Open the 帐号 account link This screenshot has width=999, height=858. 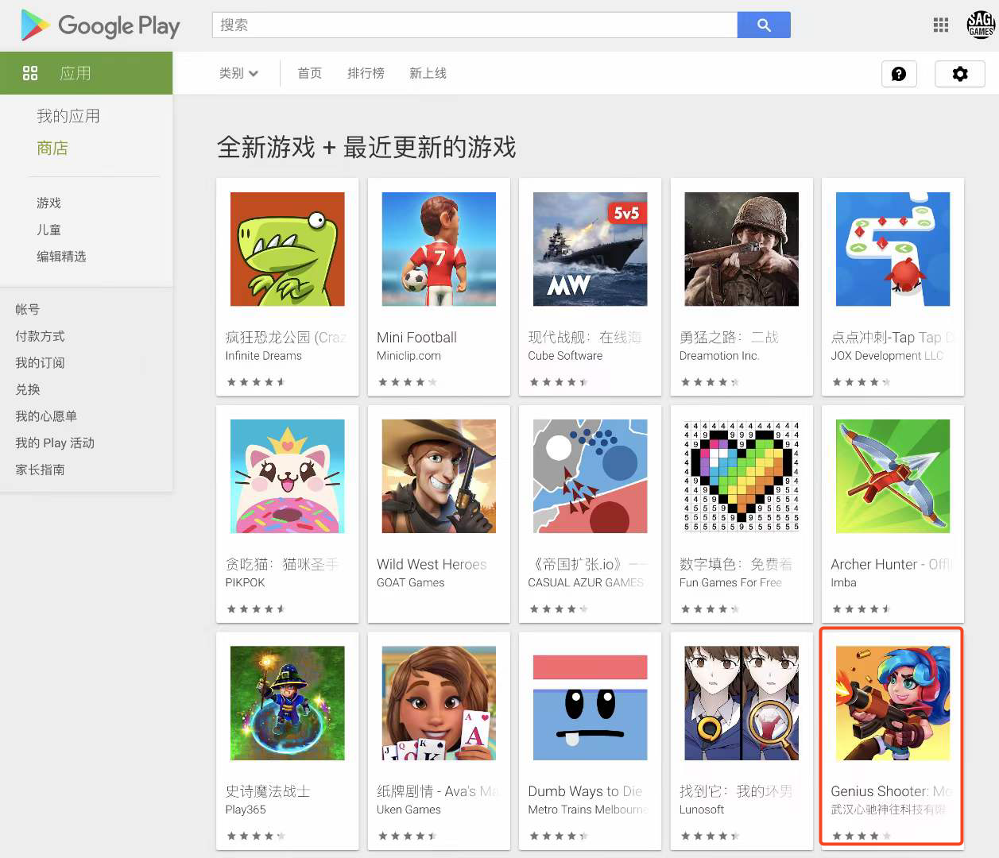point(27,309)
